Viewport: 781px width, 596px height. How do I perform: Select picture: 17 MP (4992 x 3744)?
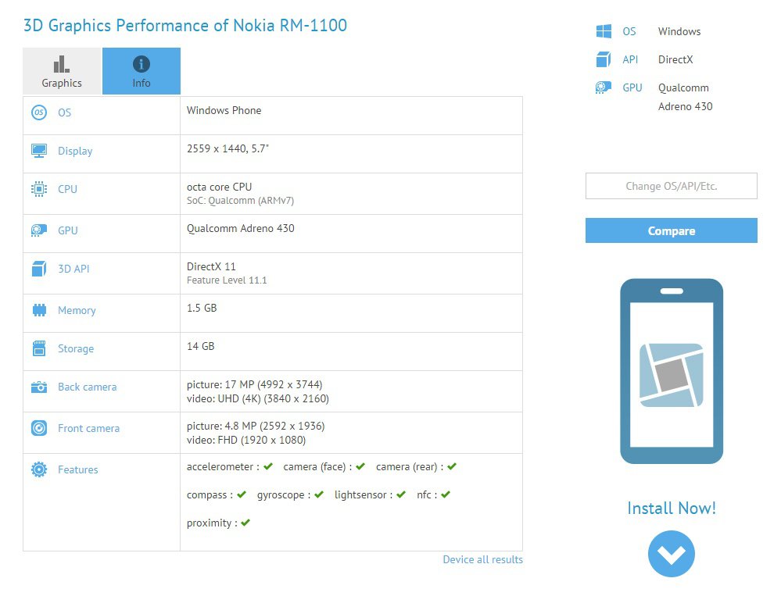[x=255, y=384]
